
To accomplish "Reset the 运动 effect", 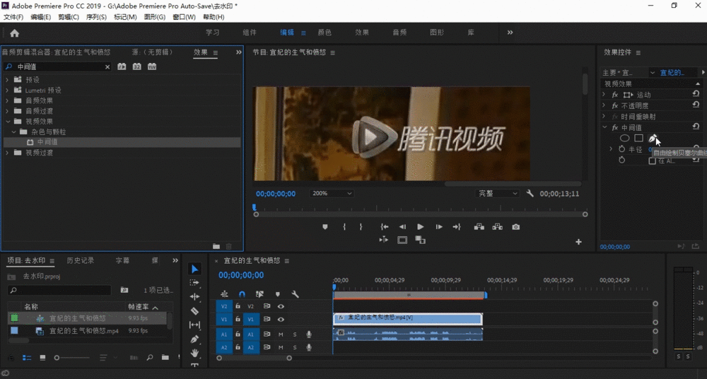I will (696, 94).
